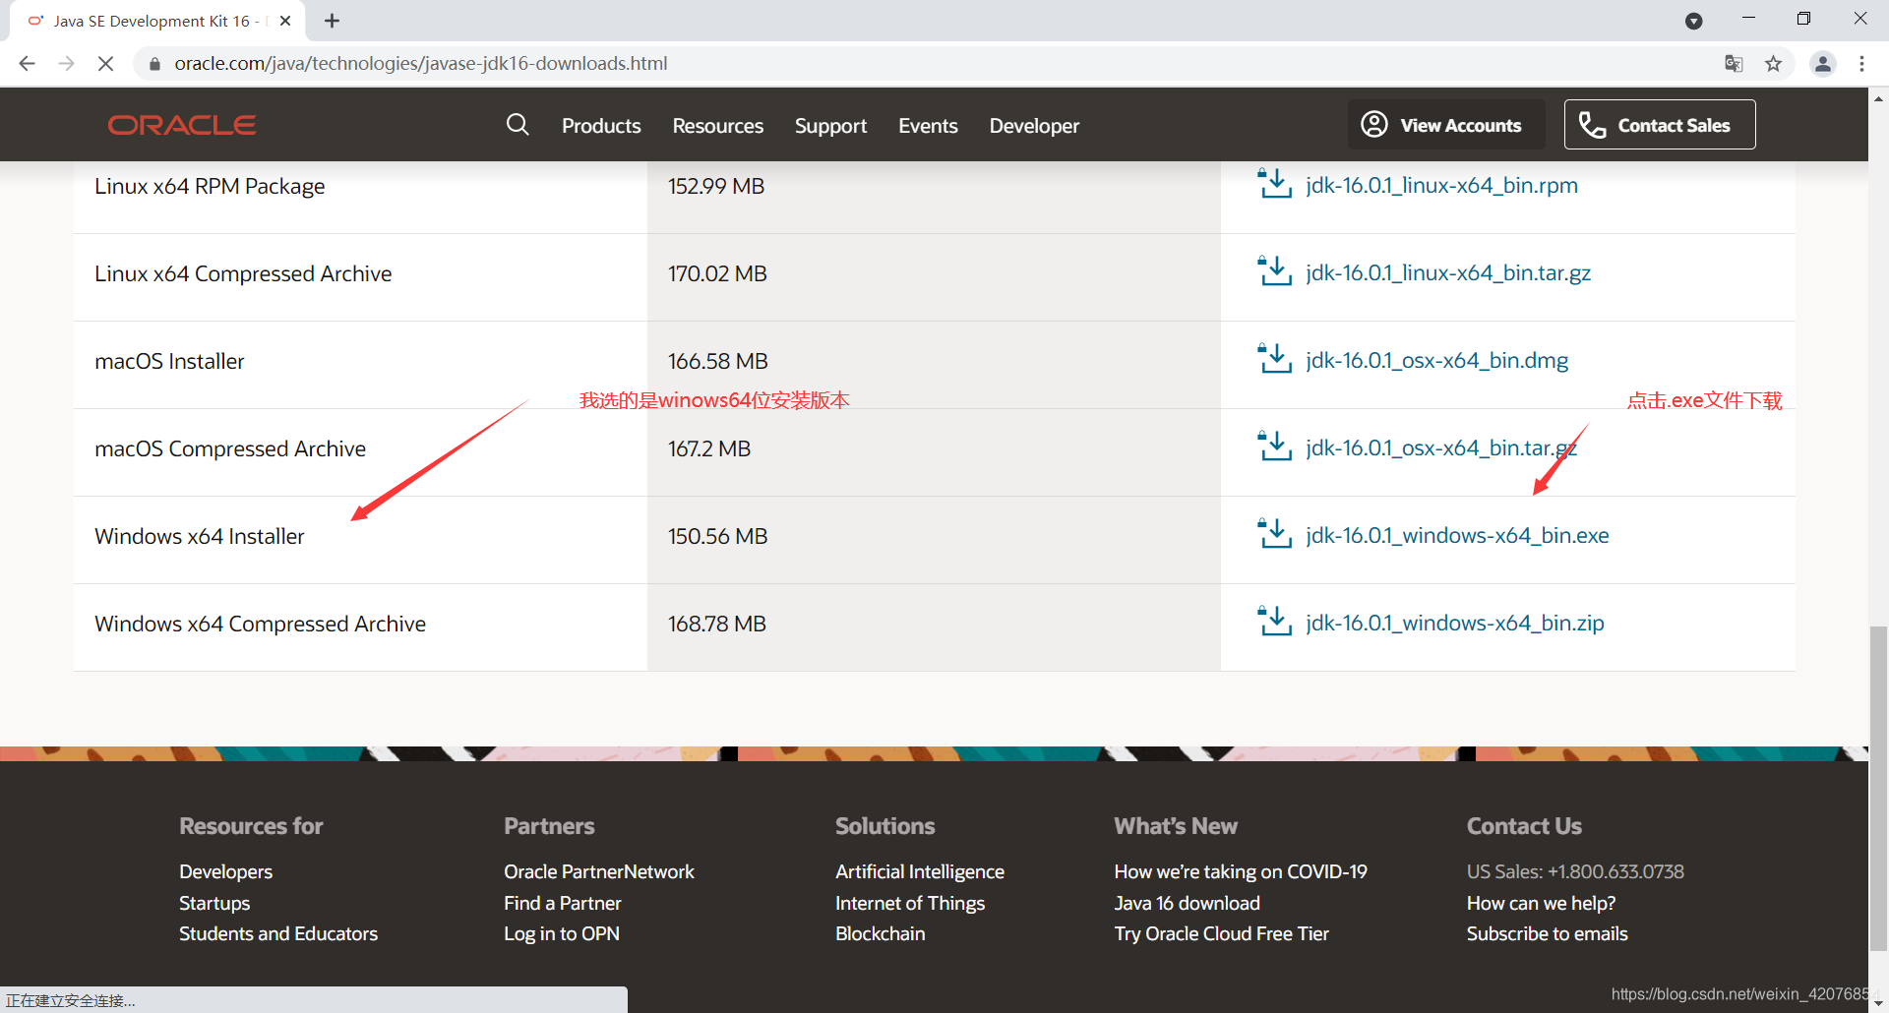The height and width of the screenshot is (1013, 1889).
Task: Open the Support menu
Action: [x=830, y=126]
